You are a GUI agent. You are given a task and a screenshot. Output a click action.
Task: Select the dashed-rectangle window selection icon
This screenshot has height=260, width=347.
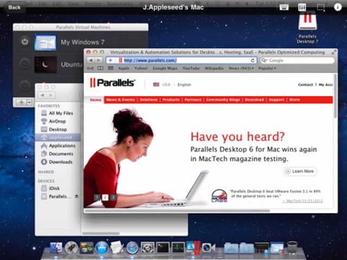coord(320,7)
